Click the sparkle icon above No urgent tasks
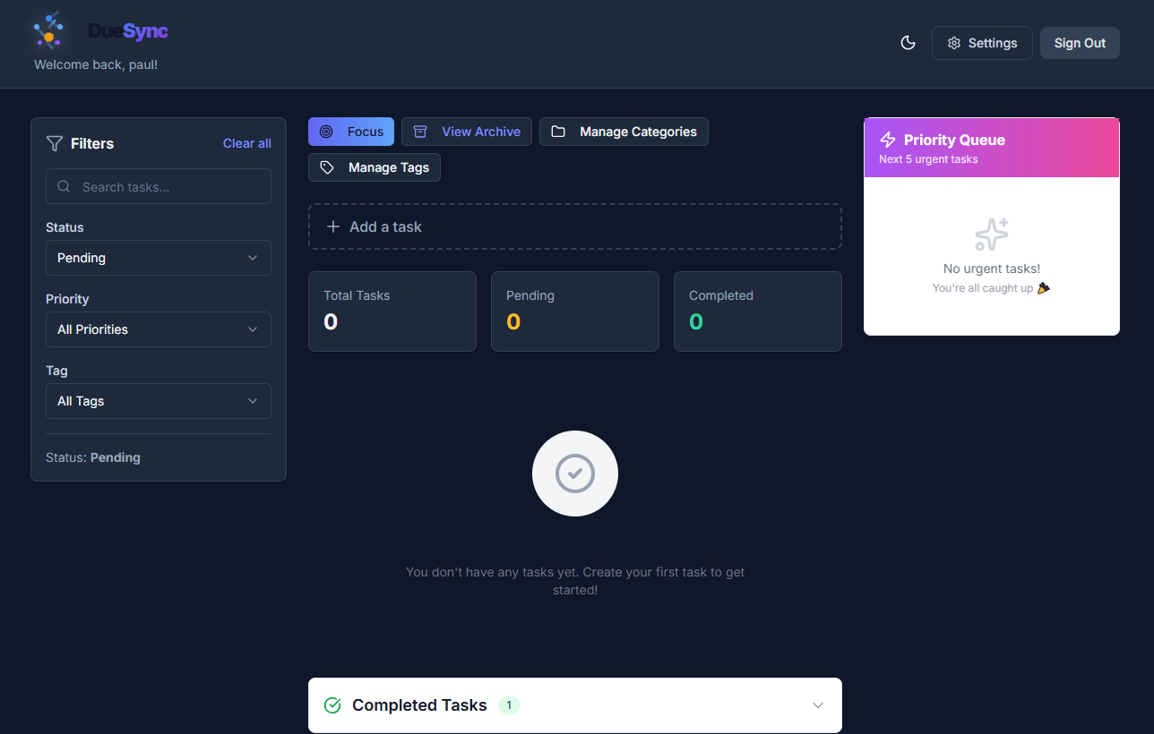The image size is (1154, 734). point(991,234)
